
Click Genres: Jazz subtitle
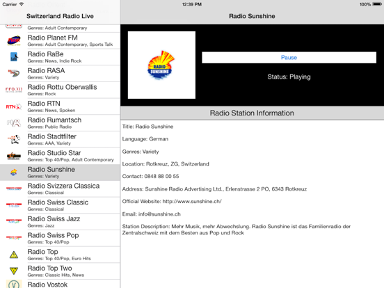click(x=41, y=225)
